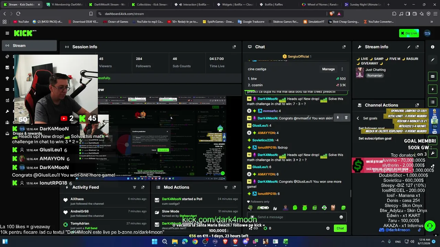The image size is (440, 247).
Task: Open the profile avatar menu
Action: (x=427, y=33)
